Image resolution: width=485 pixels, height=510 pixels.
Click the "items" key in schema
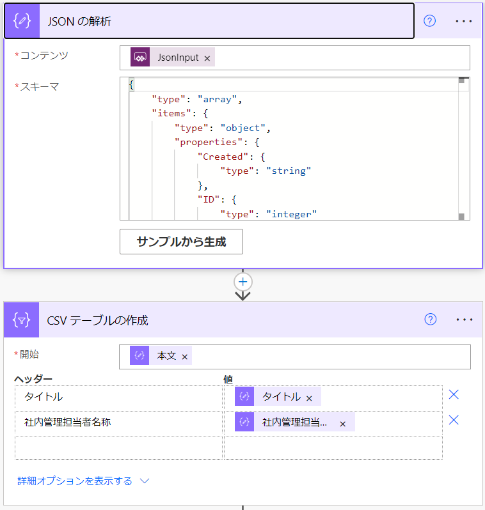tap(171, 113)
